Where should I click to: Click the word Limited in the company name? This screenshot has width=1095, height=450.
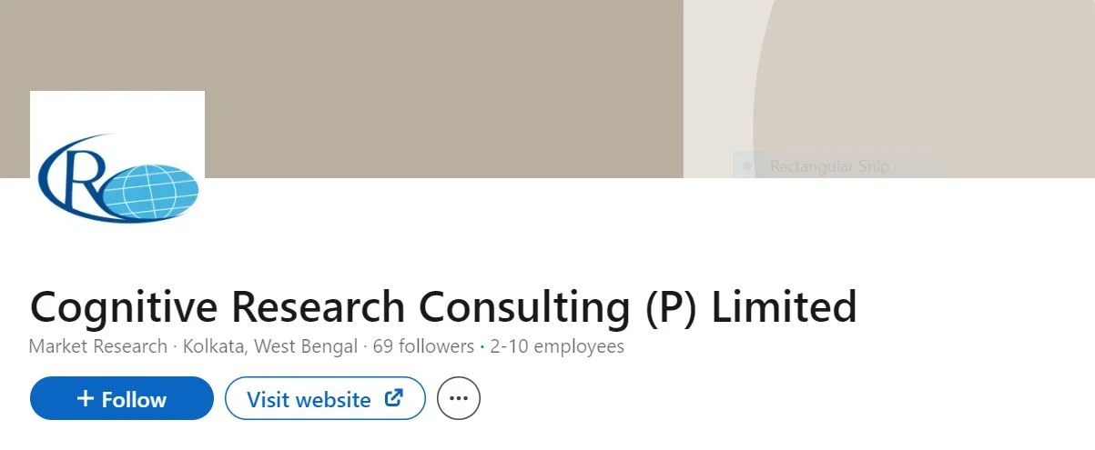[x=784, y=306]
